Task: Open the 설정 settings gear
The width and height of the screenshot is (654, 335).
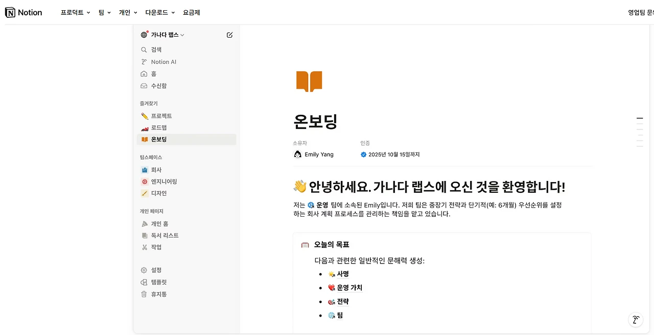Action: click(151, 270)
